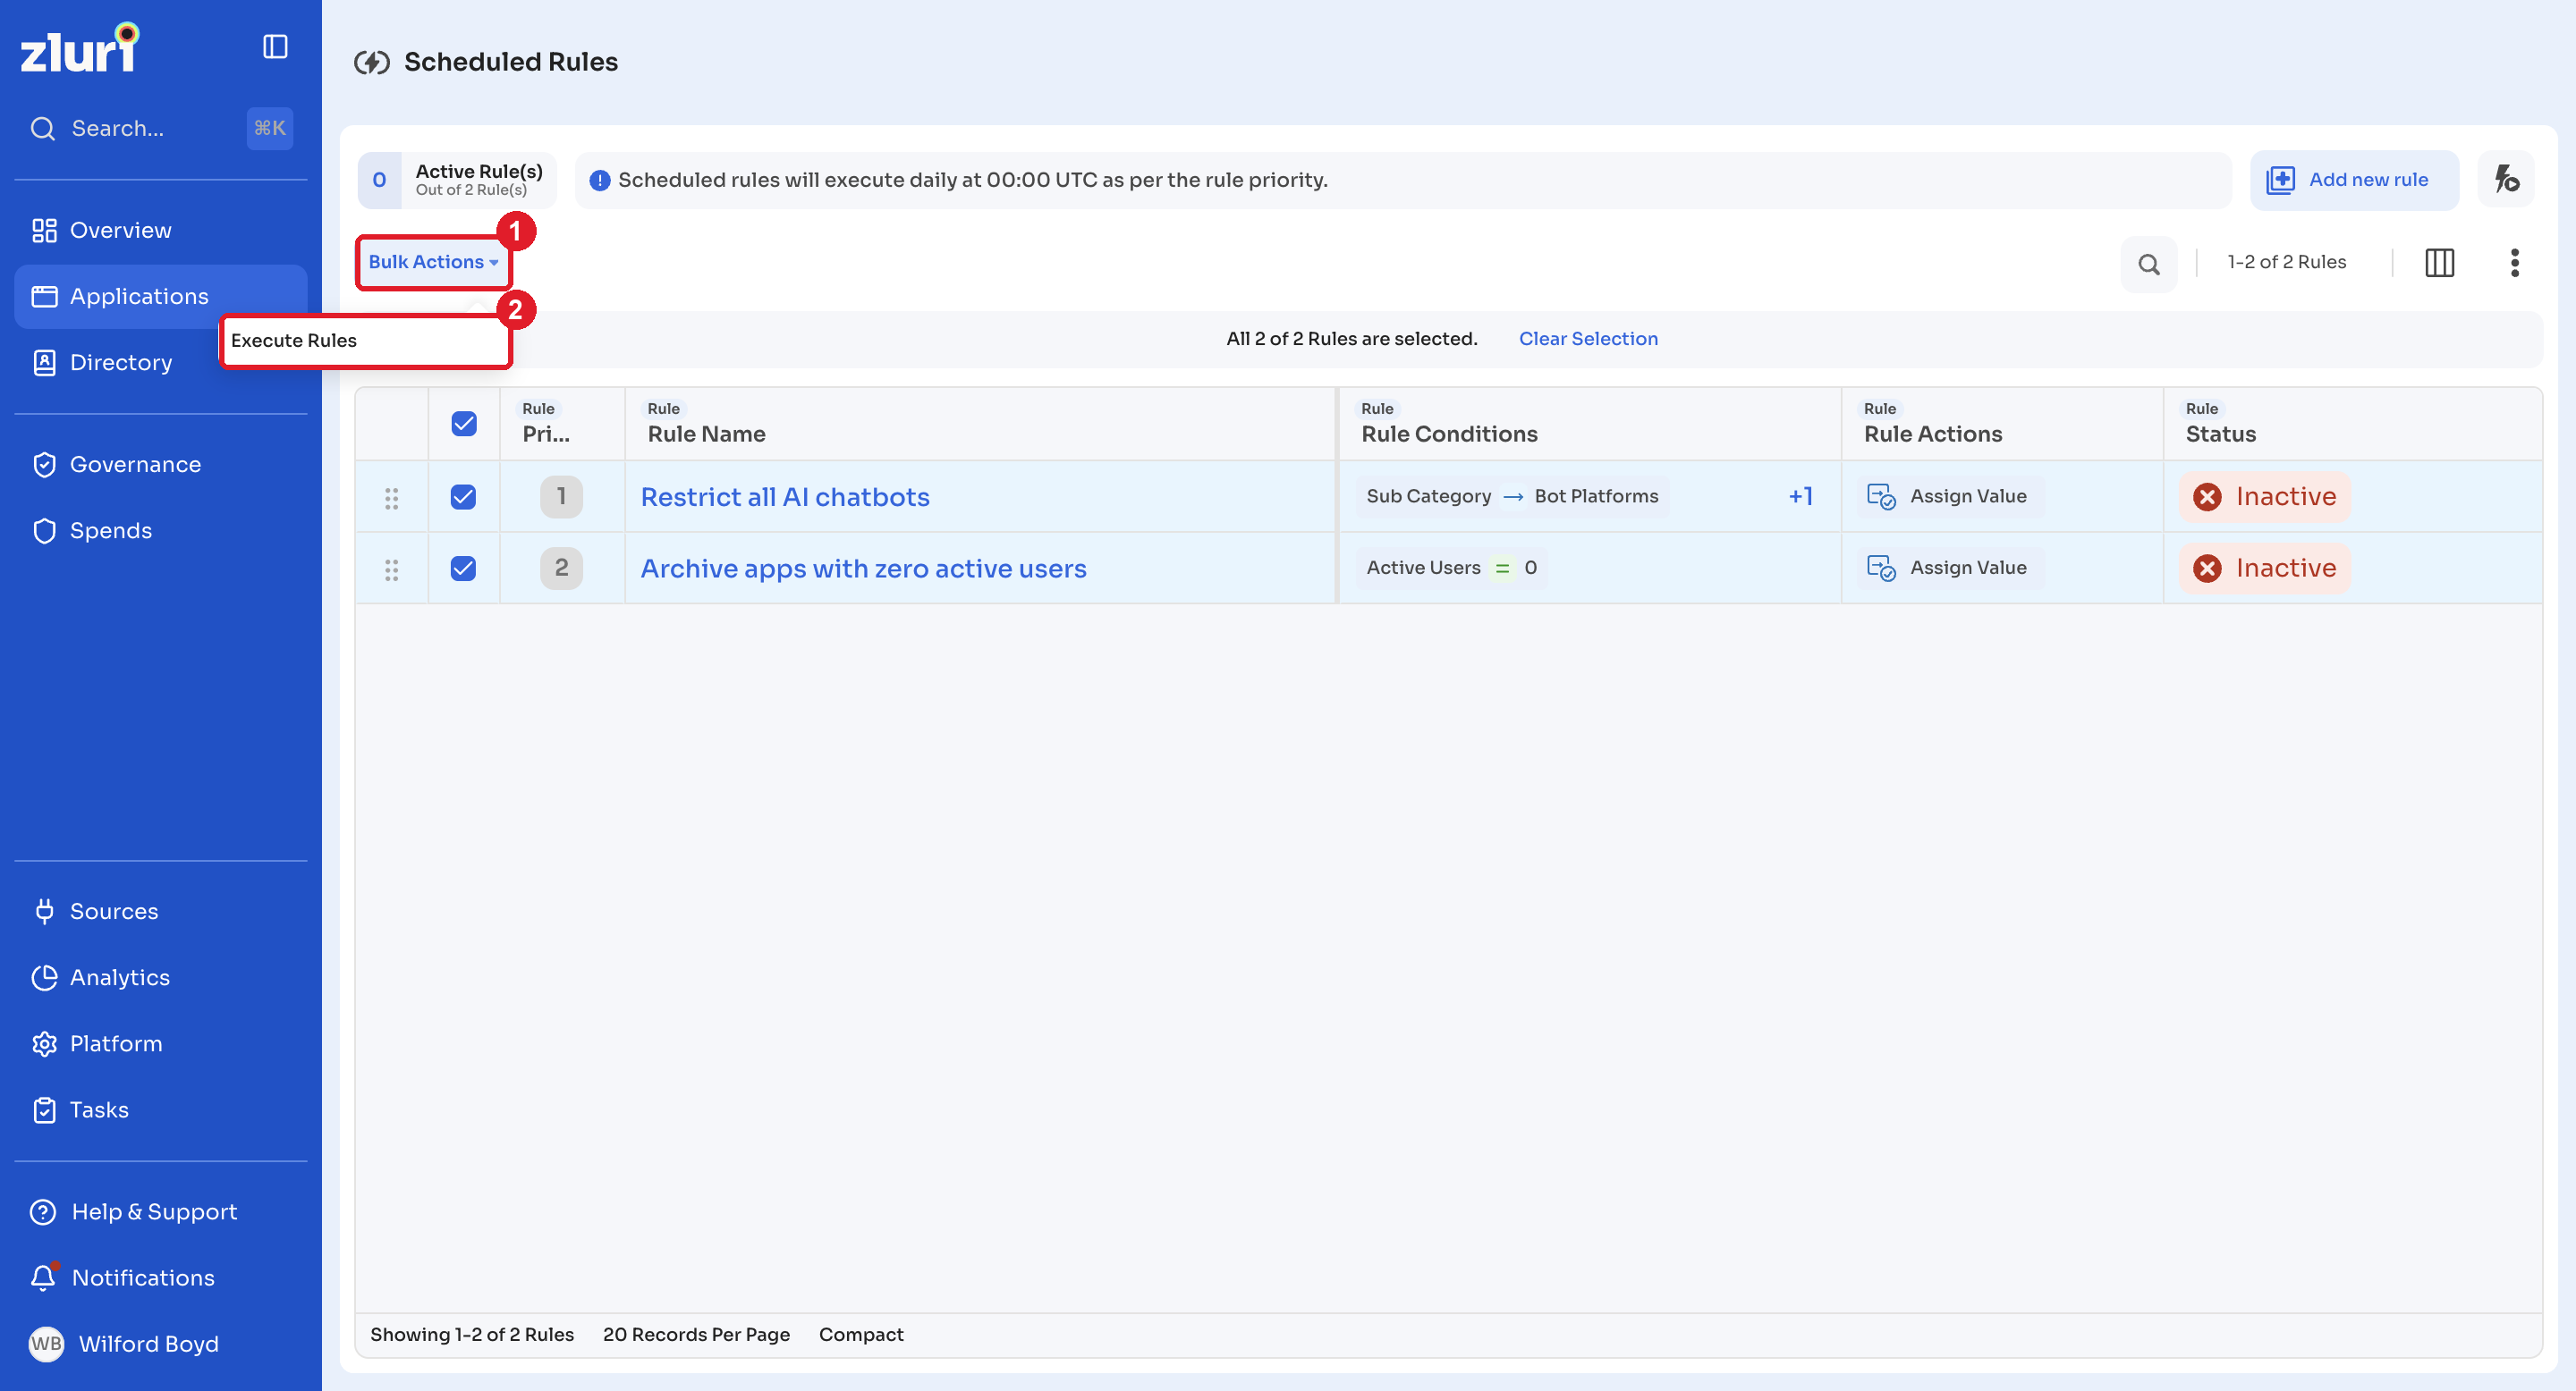
Task: Choose Execute Rules from the menu
Action: [365, 341]
